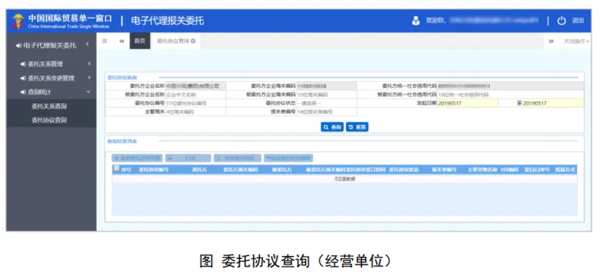Open the 关闭操作 dropdown
Image resolution: width=600 pixels, height=277 pixels.
click(576, 41)
